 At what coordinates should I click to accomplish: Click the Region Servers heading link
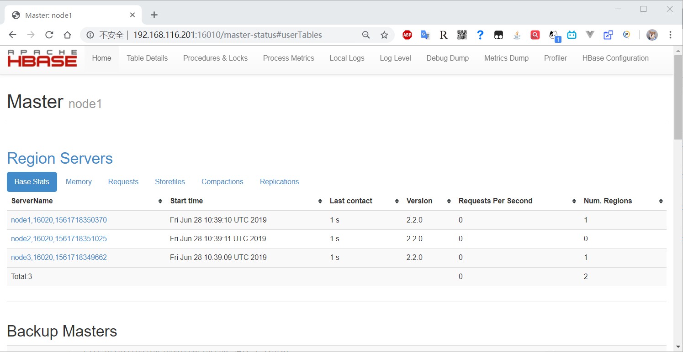(x=60, y=158)
